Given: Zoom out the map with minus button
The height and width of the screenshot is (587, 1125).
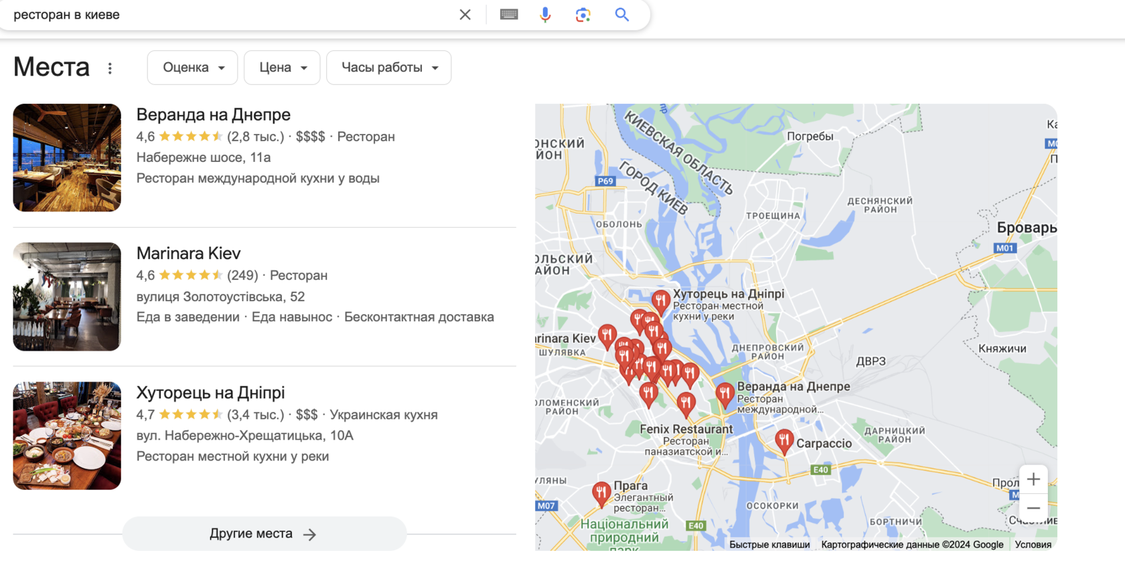Looking at the screenshot, I should pyautogui.click(x=1033, y=508).
